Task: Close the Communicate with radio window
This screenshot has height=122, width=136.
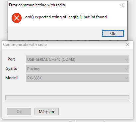Action: [128, 45]
